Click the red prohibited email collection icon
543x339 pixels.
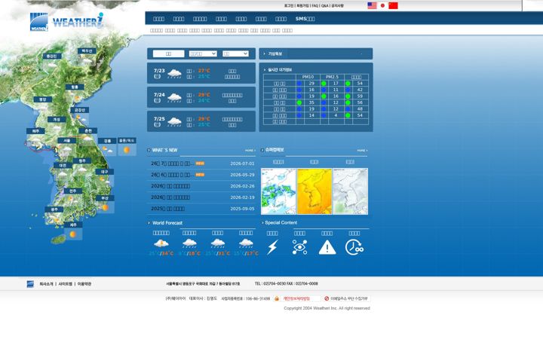327,298
